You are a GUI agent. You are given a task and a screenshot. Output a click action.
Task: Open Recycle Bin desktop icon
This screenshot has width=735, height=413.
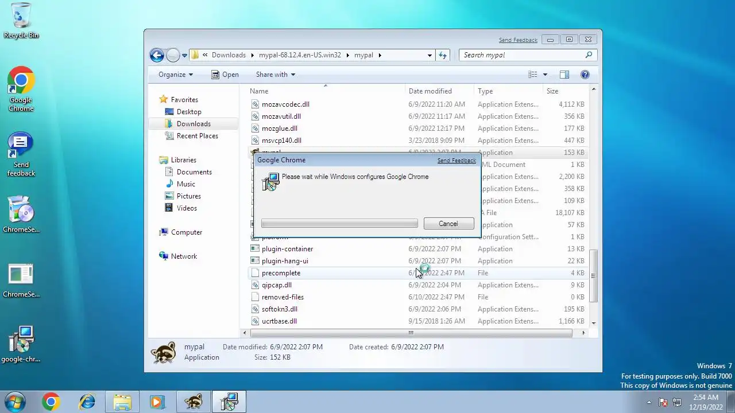pos(21,21)
